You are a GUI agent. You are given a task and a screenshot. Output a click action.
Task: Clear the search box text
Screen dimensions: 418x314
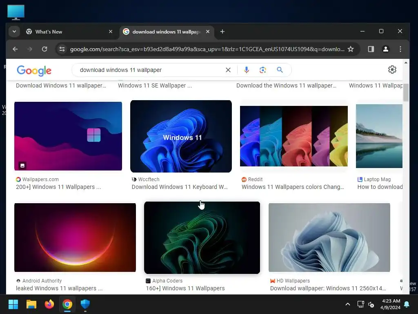228,70
